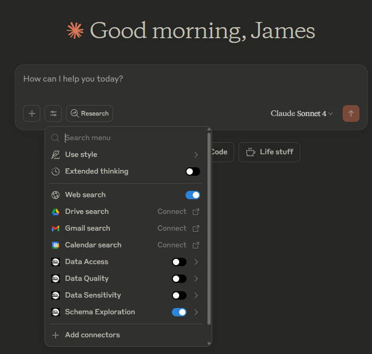Click the Data Access connector icon

(56, 262)
